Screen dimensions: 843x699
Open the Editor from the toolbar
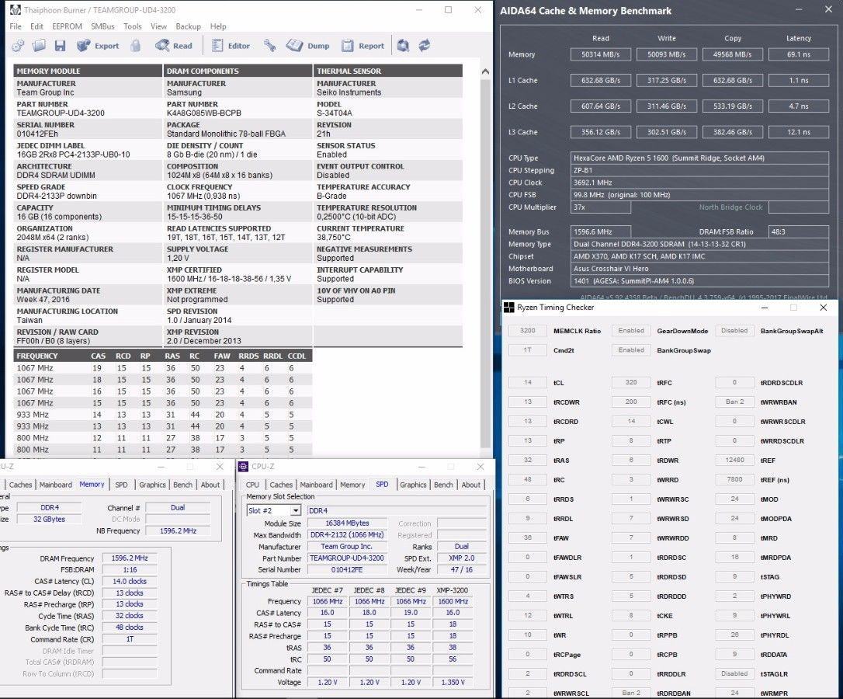coord(231,46)
